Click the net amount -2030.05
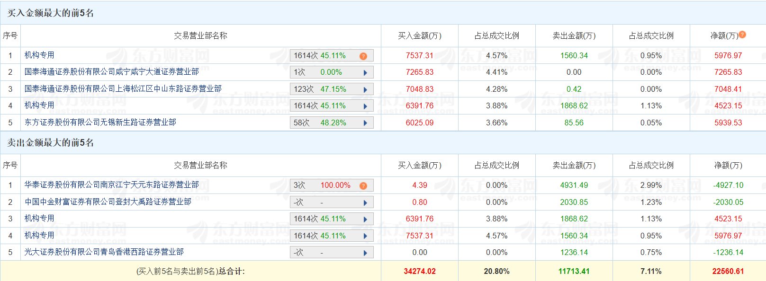 click(728, 202)
